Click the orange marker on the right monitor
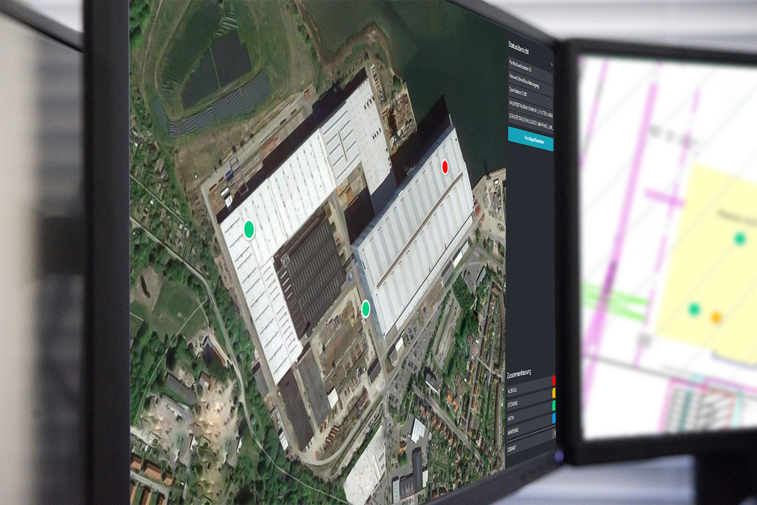This screenshot has height=505, width=757. point(715,317)
